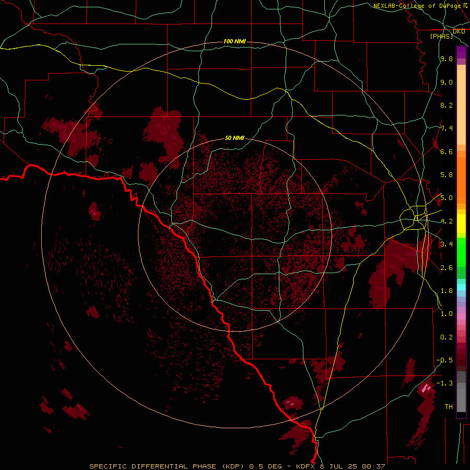Click the 7.4 value on the color scale
This screenshot has width=470, height=470.
[446, 128]
